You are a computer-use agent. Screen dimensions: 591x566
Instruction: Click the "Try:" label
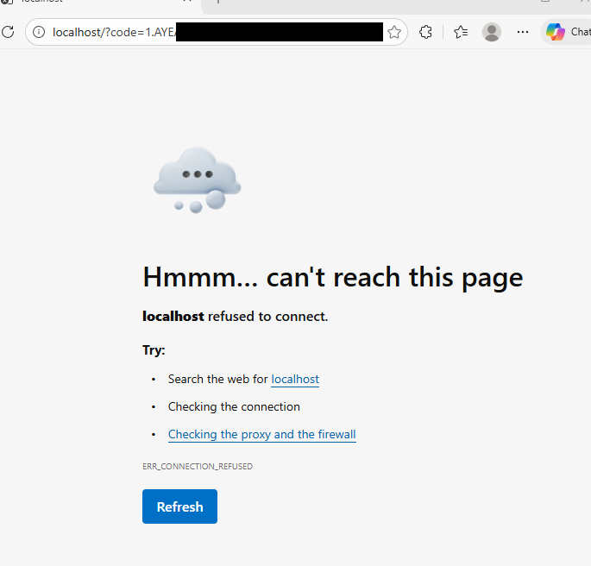(x=154, y=350)
